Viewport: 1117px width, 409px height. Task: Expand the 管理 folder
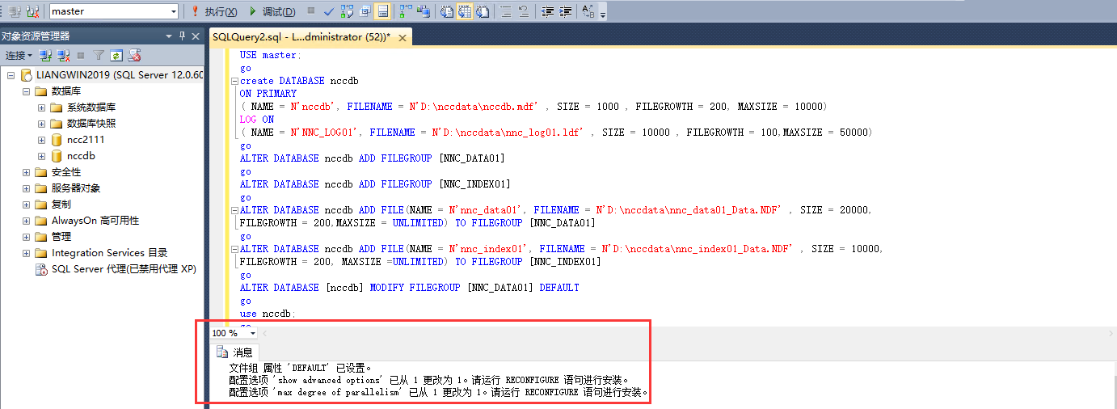click(x=26, y=237)
